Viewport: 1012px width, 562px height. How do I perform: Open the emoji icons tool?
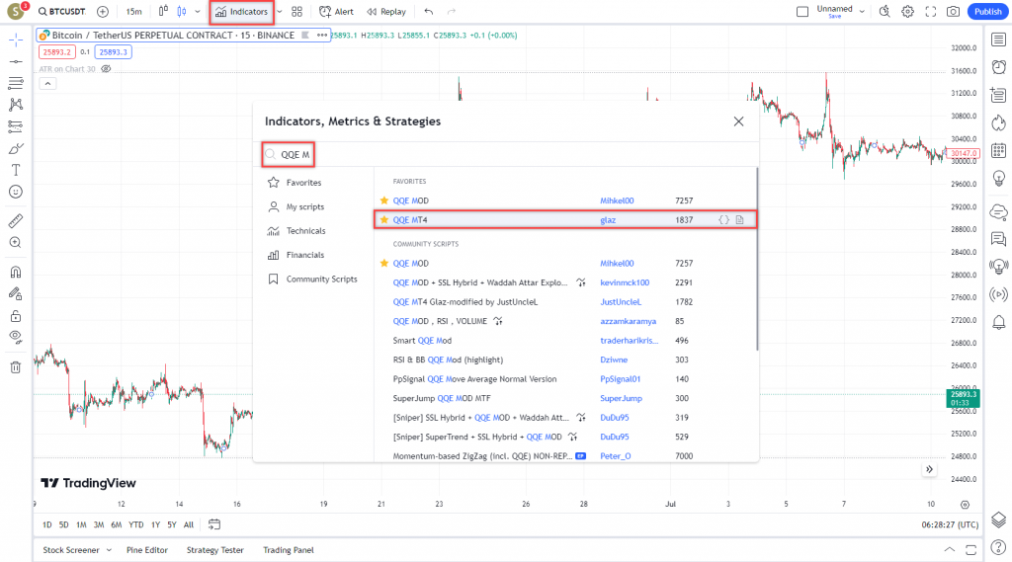(x=16, y=192)
